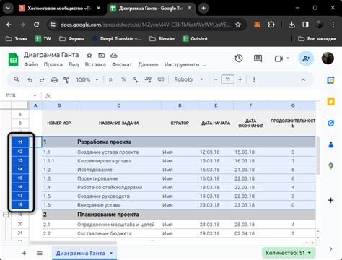Open Google Calendar in side panel
342x260 pixels.
tap(331, 80)
